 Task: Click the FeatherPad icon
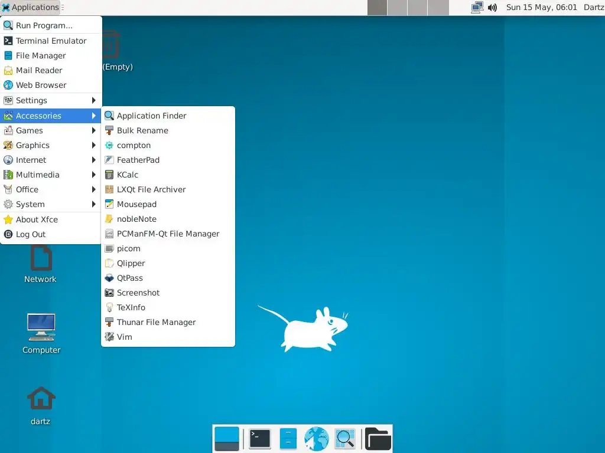(x=109, y=160)
